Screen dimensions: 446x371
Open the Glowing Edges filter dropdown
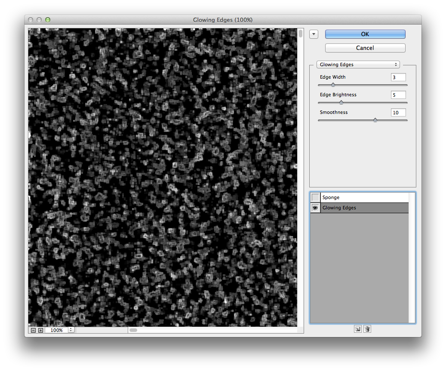[x=358, y=64]
